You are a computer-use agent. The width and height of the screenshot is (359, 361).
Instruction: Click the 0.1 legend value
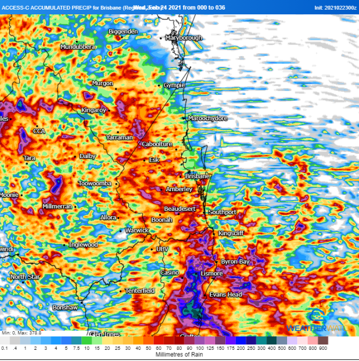4,348
